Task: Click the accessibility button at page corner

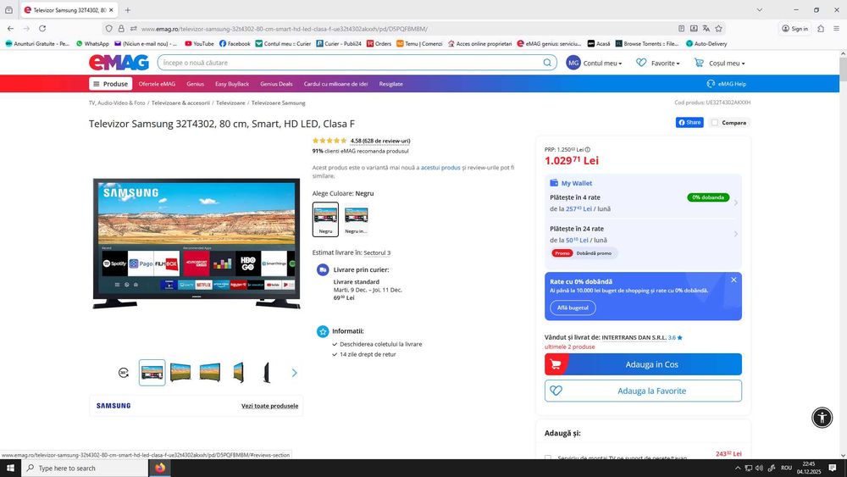Action: 822,418
